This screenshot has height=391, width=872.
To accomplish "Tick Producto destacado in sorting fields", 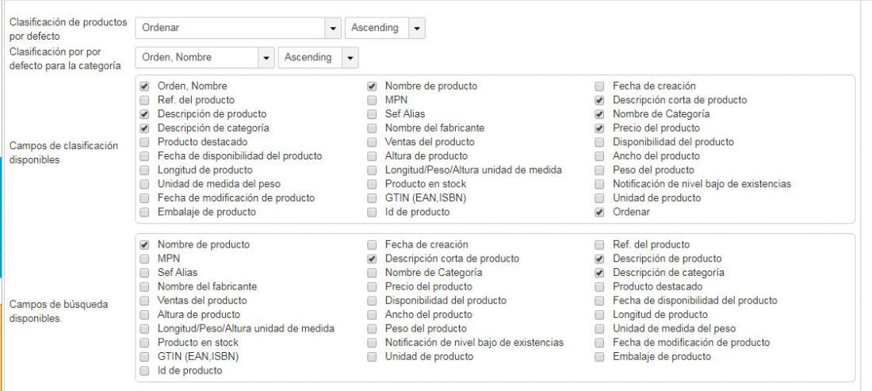I will coord(144,142).
